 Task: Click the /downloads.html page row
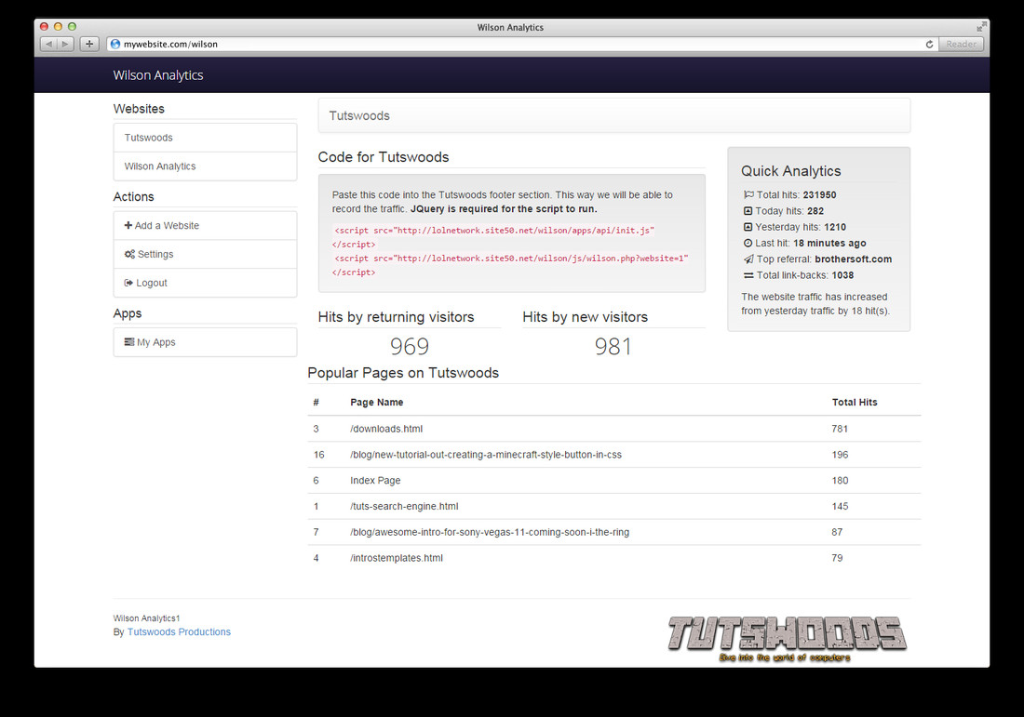(613, 429)
